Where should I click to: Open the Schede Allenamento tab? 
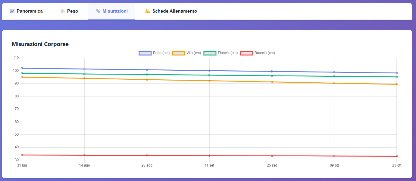170,11
